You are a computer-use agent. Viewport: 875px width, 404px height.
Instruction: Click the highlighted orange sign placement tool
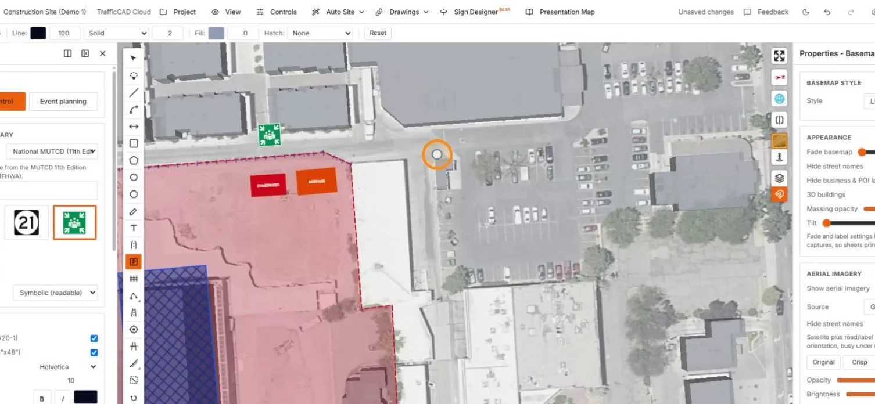[134, 262]
